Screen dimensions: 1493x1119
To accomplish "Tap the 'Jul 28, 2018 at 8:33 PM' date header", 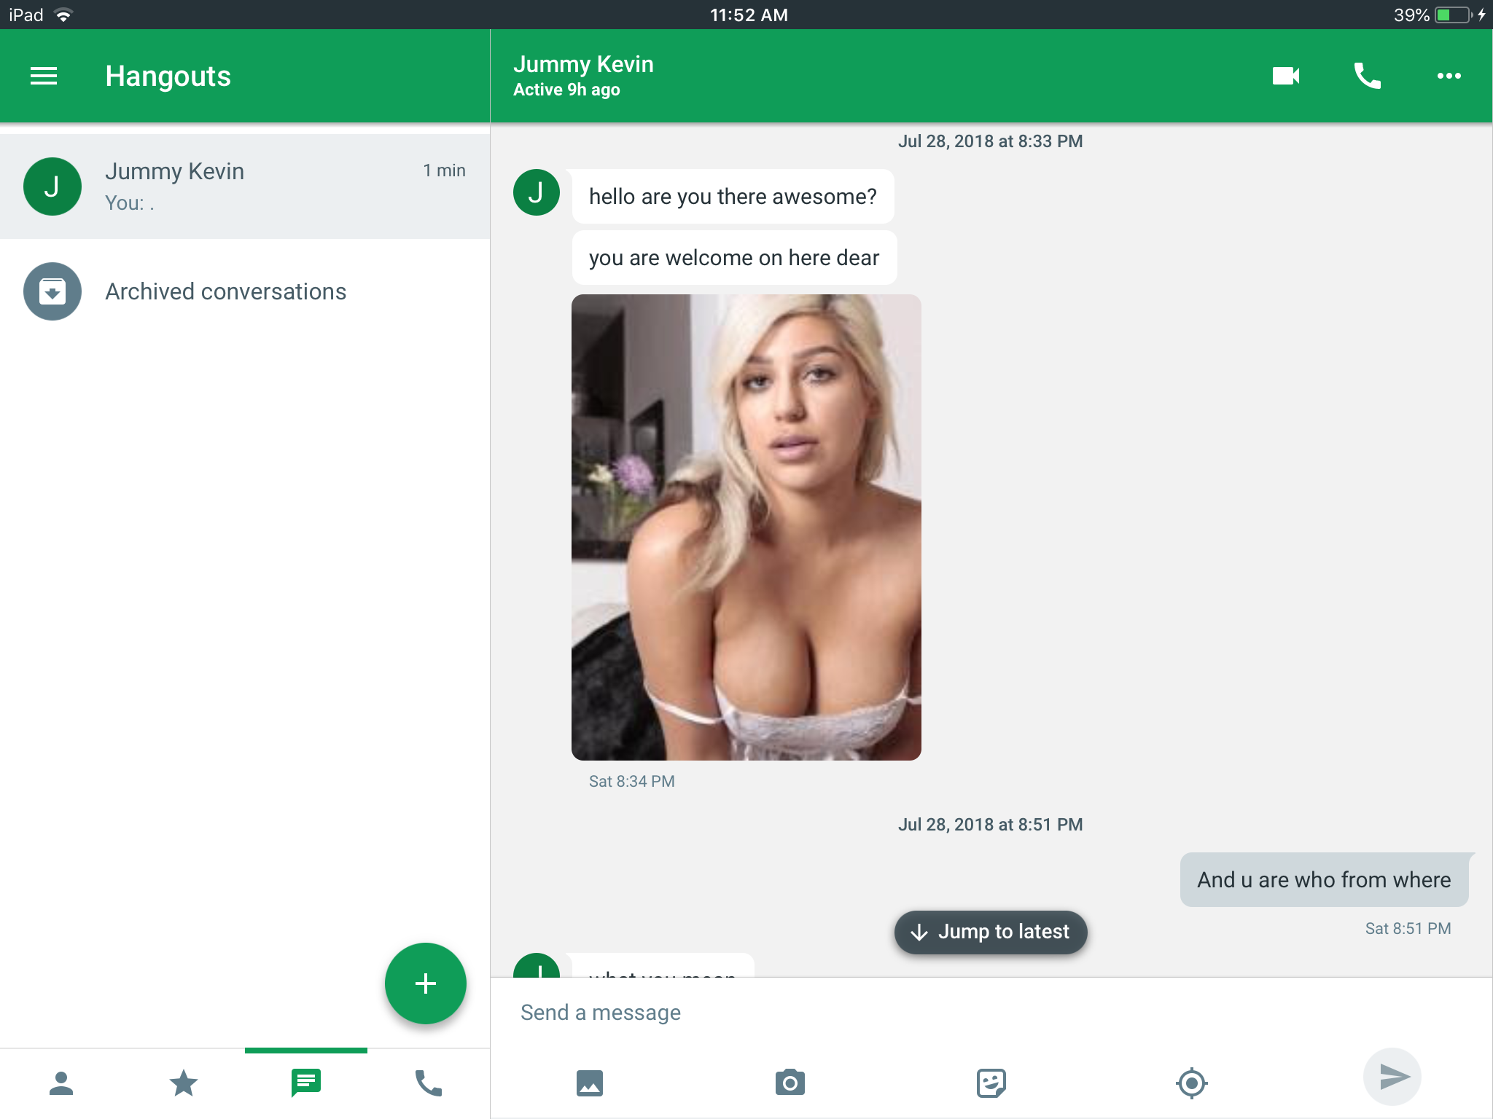I will tap(991, 141).
